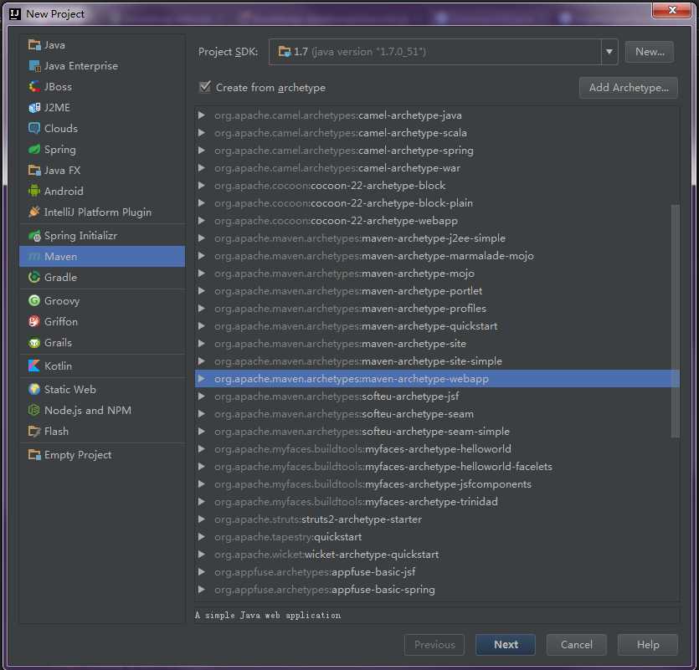The width and height of the screenshot is (699, 670).
Task: Close the New Project dialog
Action: pos(672,10)
